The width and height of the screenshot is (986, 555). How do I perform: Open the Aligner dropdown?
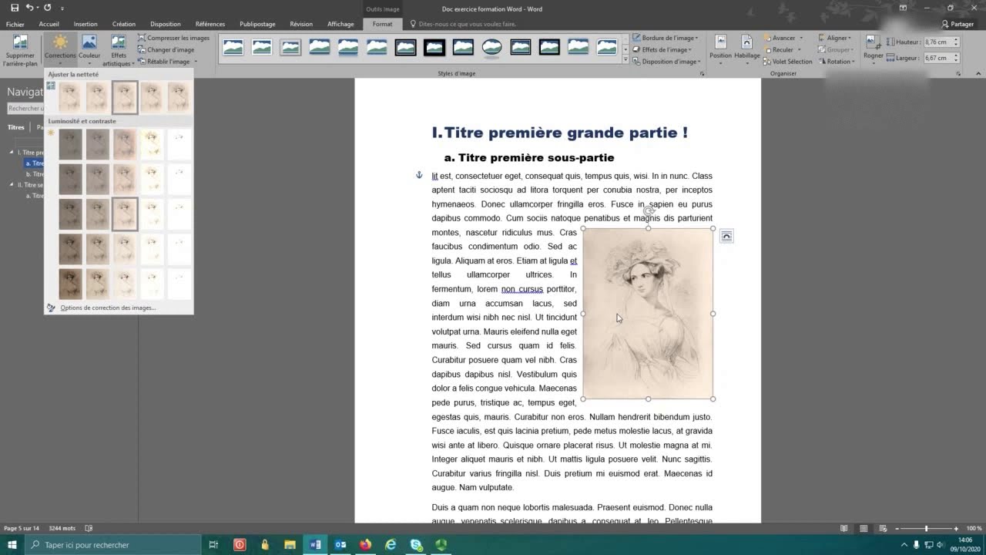tap(834, 38)
